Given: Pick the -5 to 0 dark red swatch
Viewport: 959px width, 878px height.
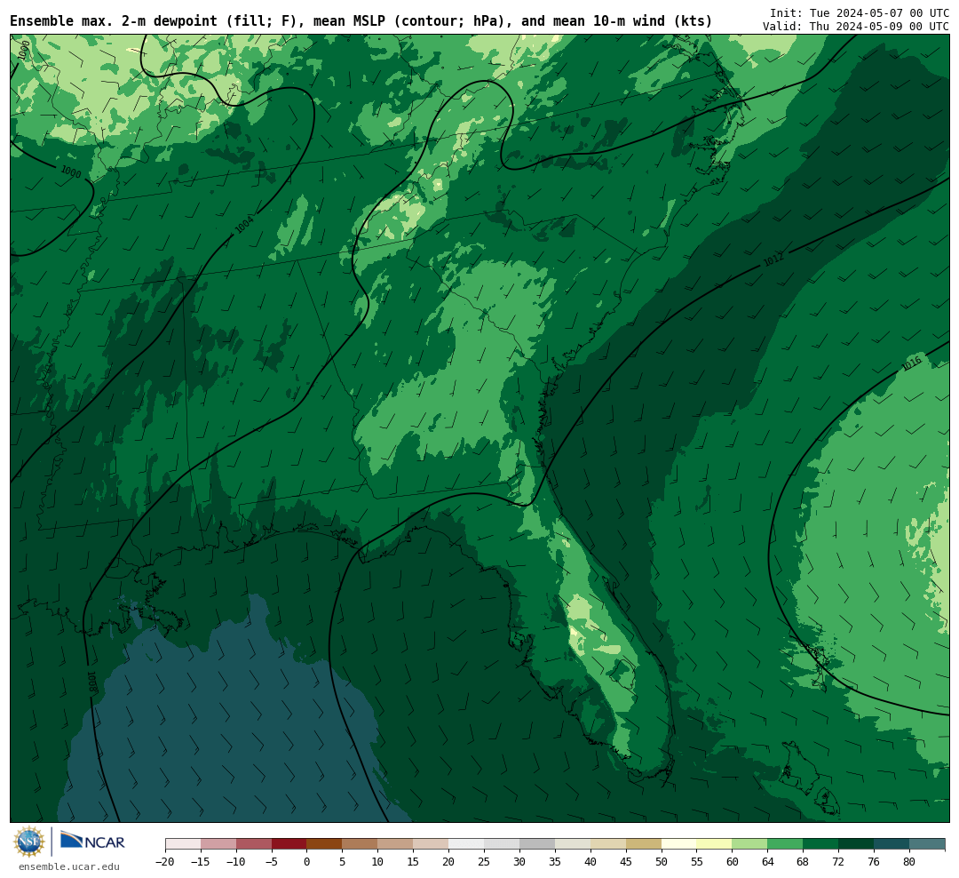Looking at the screenshot, I should pyautogui.click(x=289, y=844).
